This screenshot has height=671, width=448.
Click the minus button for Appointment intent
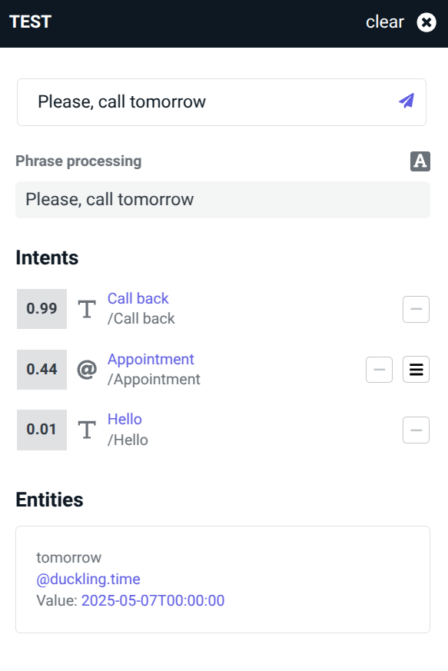pos(379,369)
